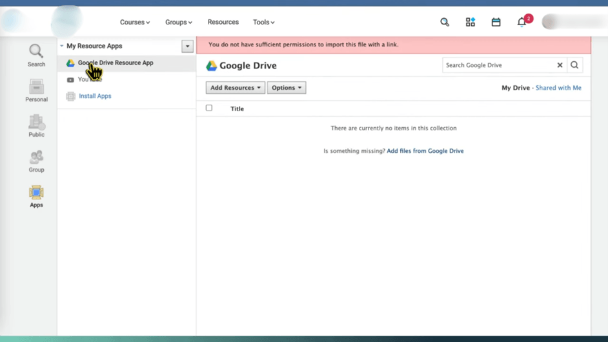Viewport: 608px width, 342px height.
Task: Click the Google Drive logo heading
Action: [241, 66]
